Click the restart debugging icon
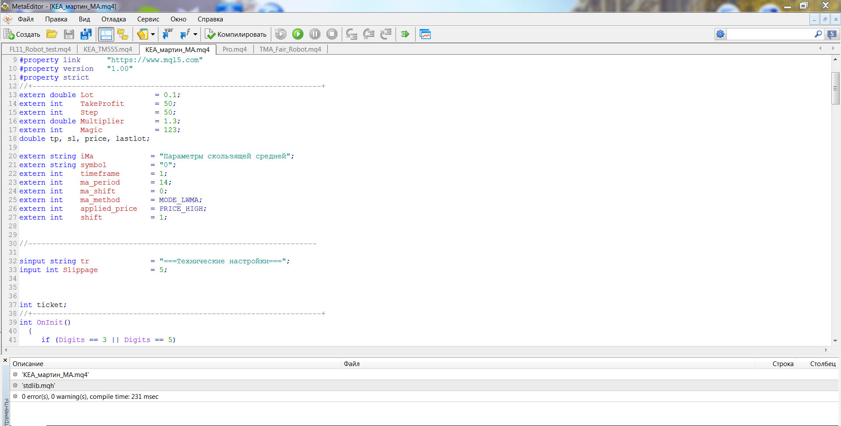841x426 pixels. [281, 34]
